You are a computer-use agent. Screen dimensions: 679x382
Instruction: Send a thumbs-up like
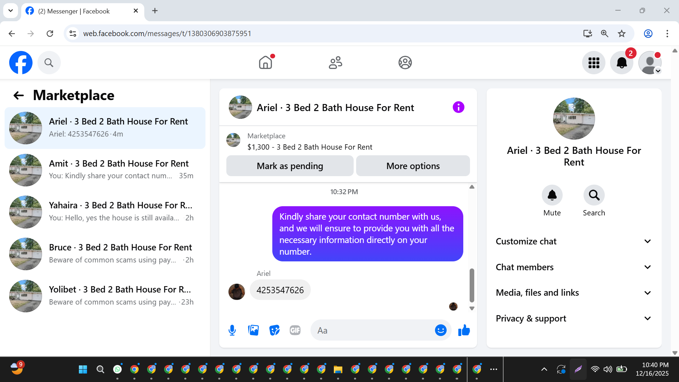point(464,330)
